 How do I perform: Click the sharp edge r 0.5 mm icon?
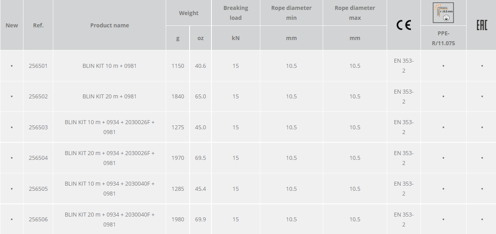point(443,13)
